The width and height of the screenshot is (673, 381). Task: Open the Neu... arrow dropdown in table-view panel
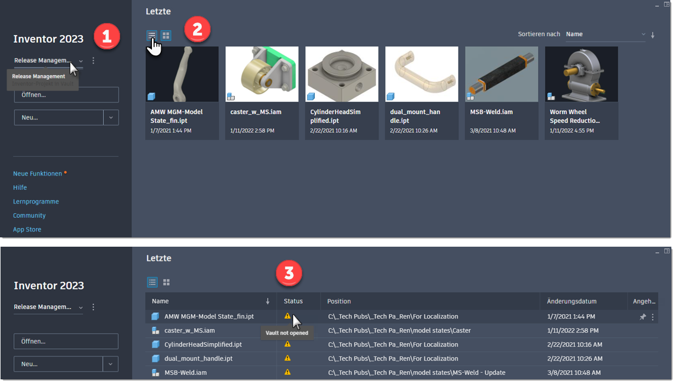(111, 364)
